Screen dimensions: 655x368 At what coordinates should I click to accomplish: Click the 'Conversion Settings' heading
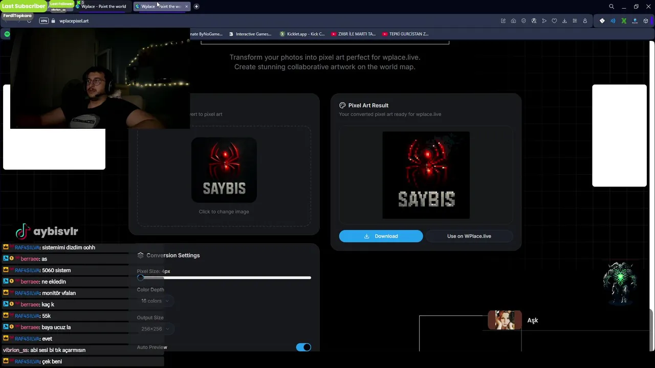tap(173, 255)
